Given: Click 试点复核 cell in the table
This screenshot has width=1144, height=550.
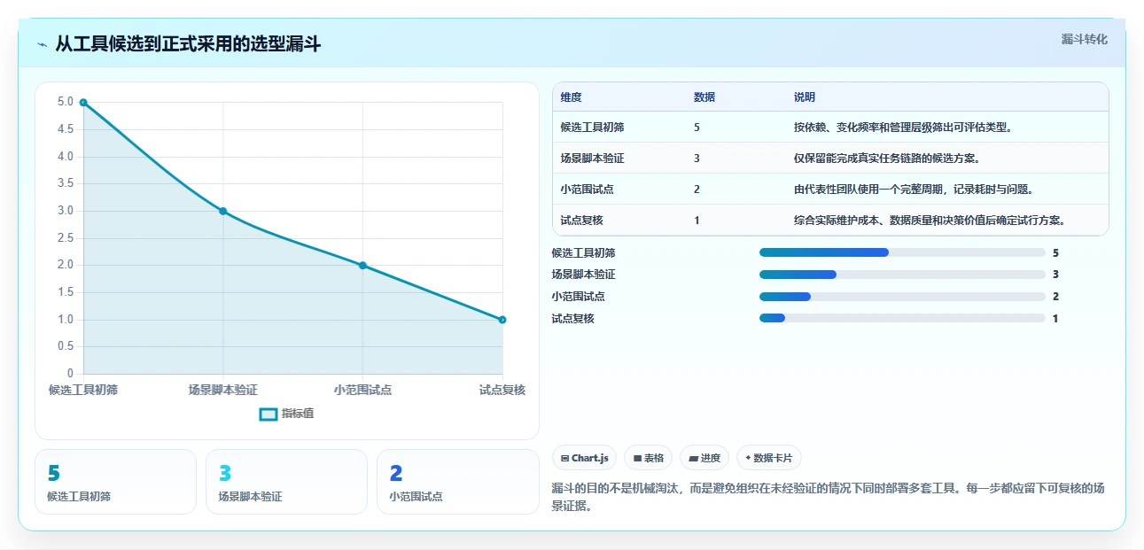Looking at the screenshot, I should coord(582,221).
